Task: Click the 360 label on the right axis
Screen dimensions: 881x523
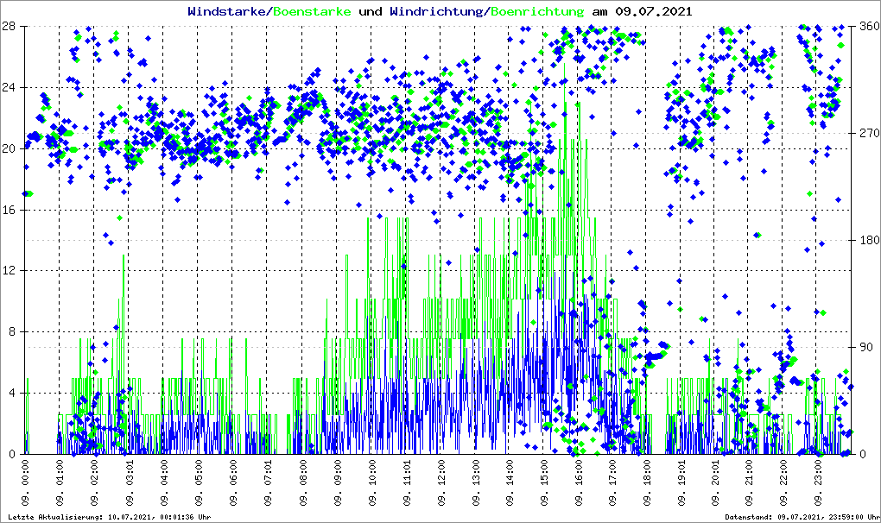Action: [868, 26]
